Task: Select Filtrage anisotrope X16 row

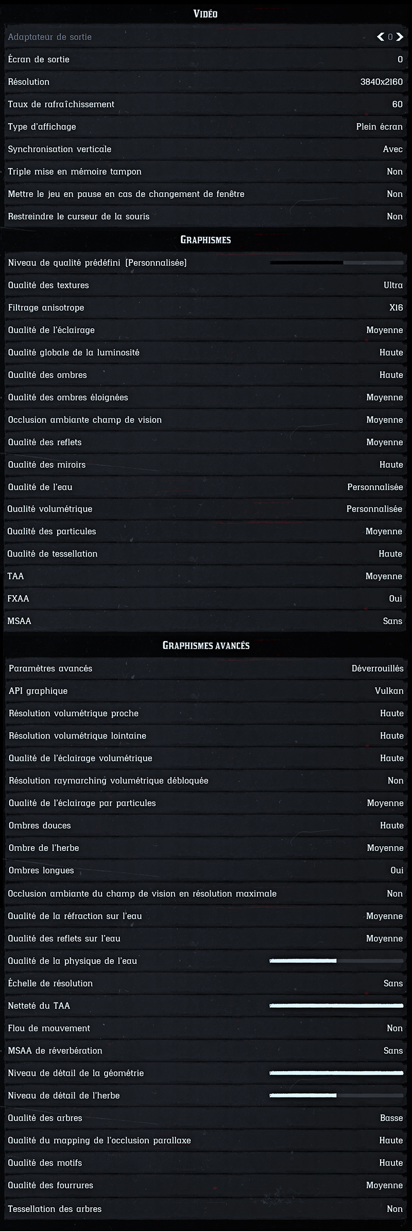Action: (x=206, y=307)
